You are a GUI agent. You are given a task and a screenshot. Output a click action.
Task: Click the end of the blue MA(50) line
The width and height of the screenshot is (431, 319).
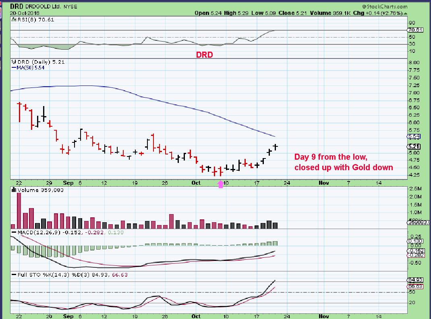coord(274,136)
